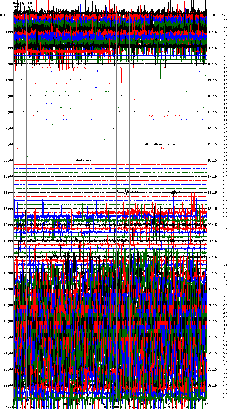228x411 pixels.
Task: Click the 17:15 UTC time label
Action: (x=212, y=177)
